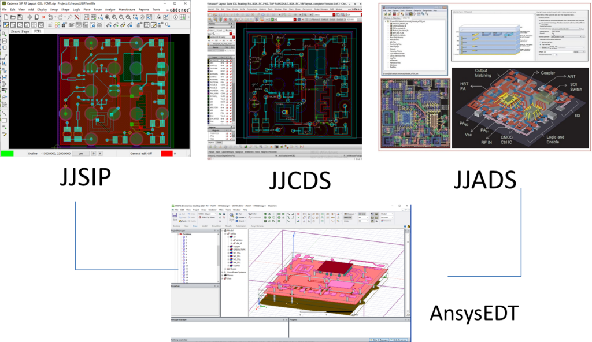Click Select by Name in Ansys ribbon
This screenshot has width=592, height=342.
pos(207,217)
